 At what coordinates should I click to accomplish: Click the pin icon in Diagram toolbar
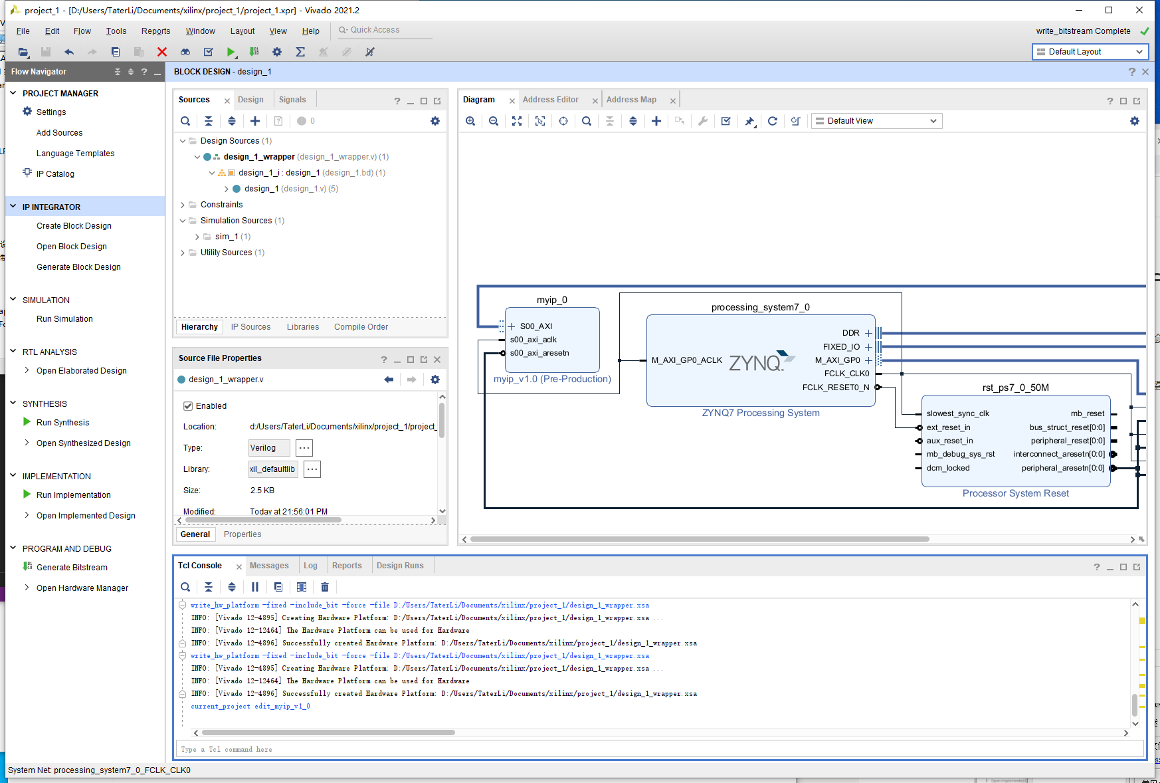pyautogui.click(x=749, y=121)
